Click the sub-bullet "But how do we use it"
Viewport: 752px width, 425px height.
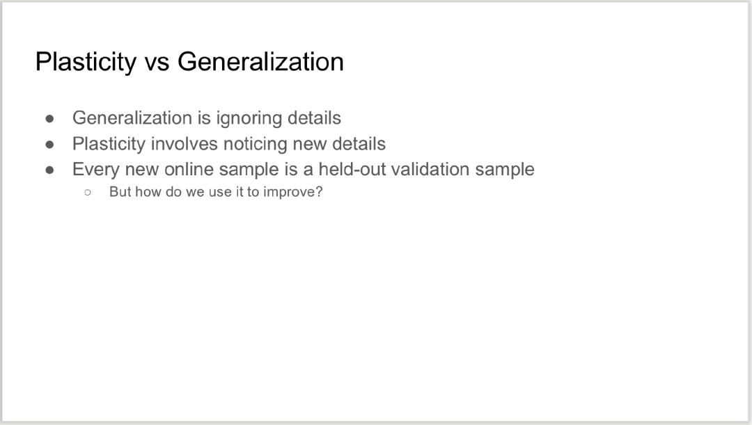click(x=216, y=191)
